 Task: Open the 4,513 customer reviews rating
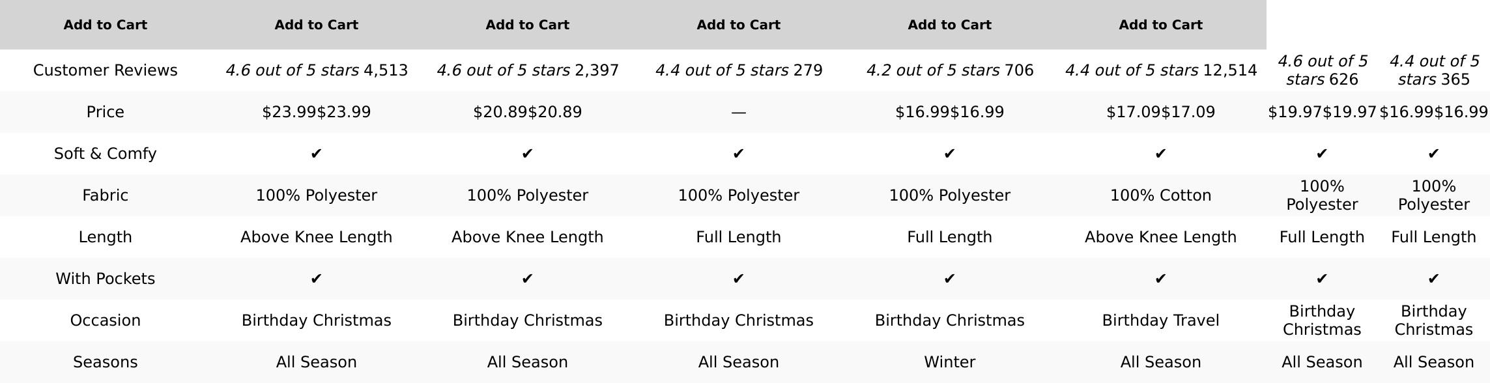[317, 70]
